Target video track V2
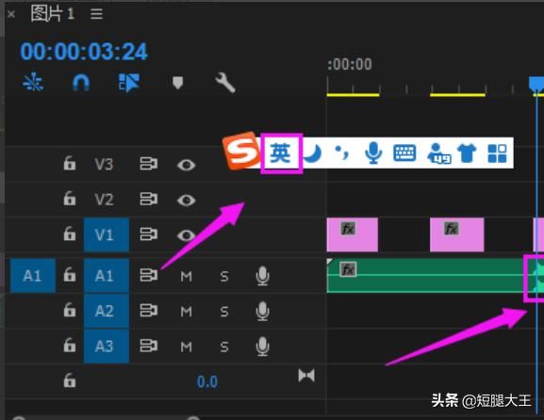Image resolution: width=544 pixels, height=420 pixels. point(104,200)
